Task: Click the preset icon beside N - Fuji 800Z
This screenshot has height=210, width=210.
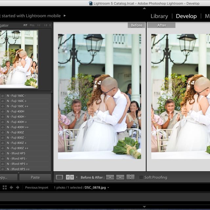Action: pos(3,133)
